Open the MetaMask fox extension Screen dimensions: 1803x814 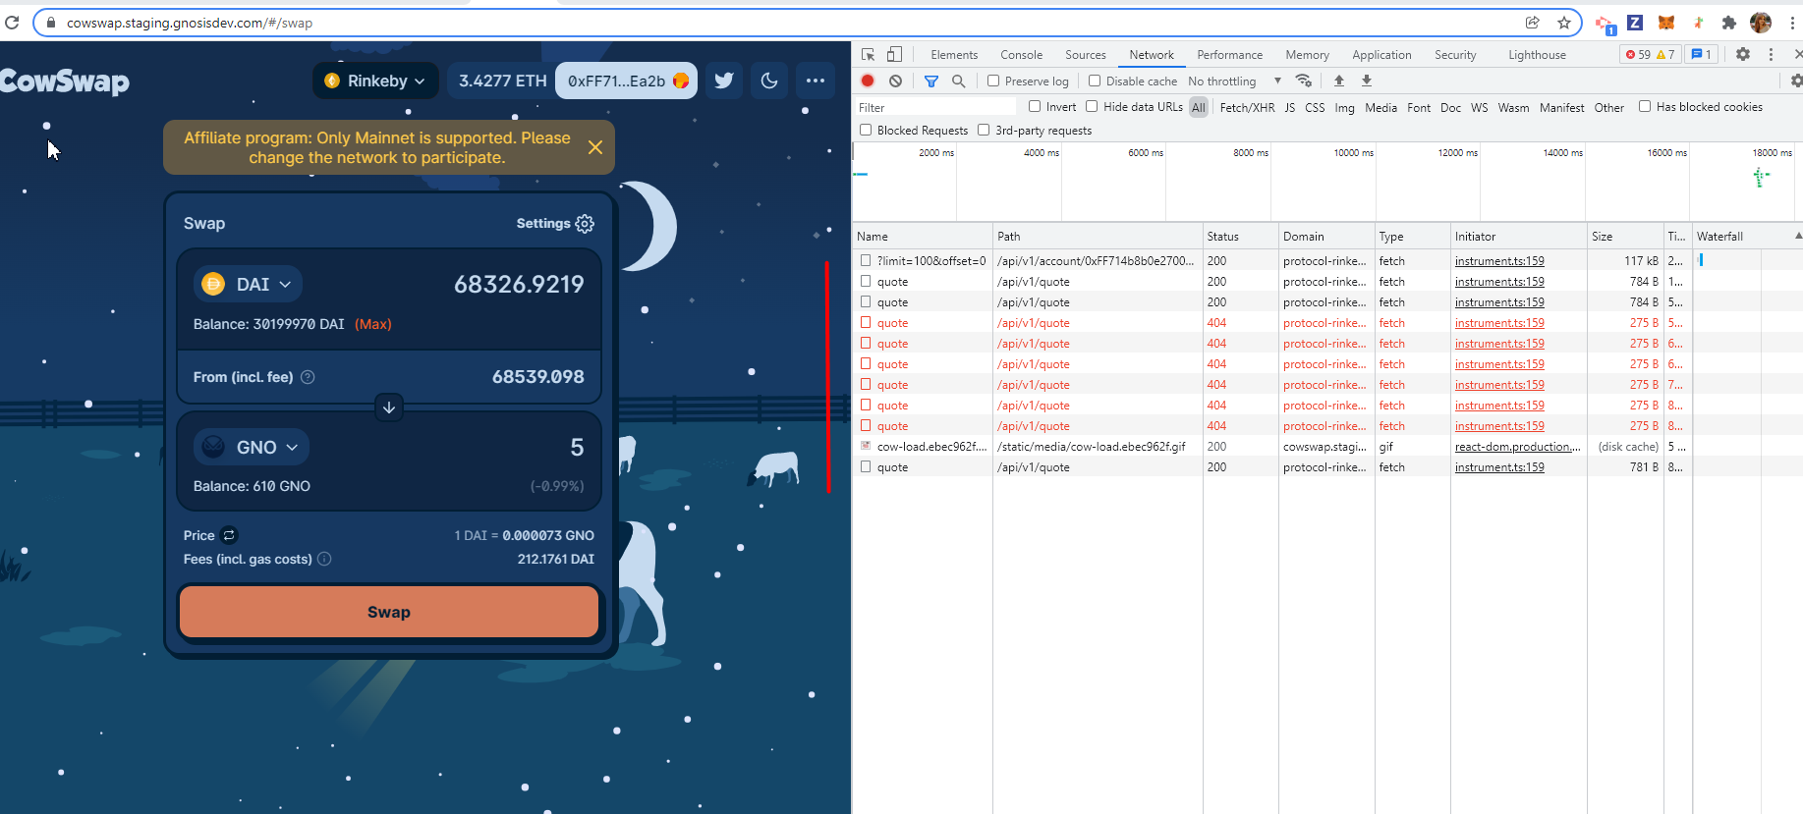tap(1666, 23)
